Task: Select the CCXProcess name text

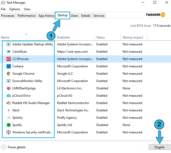Action: pos(20,59)
